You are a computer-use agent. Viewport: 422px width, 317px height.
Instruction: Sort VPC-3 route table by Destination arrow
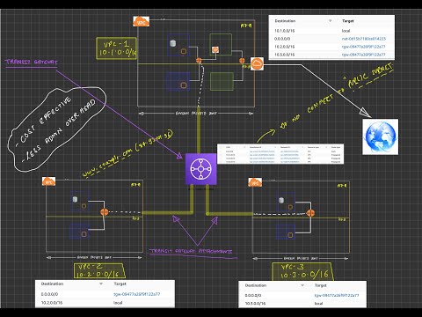(x=302, y=285)
